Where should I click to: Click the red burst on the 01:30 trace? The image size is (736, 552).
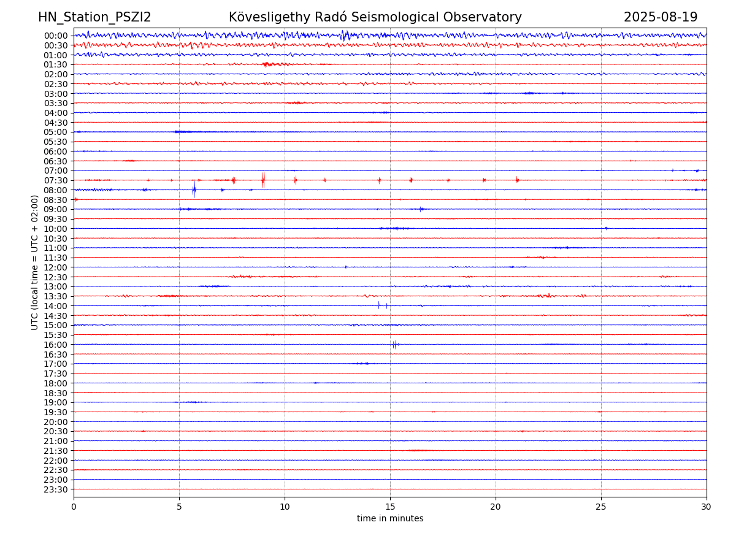[x=270, y=64]
